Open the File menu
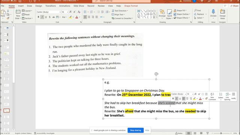Image resolution: width=240 pixels, height=135 pixels. point(3,6)
